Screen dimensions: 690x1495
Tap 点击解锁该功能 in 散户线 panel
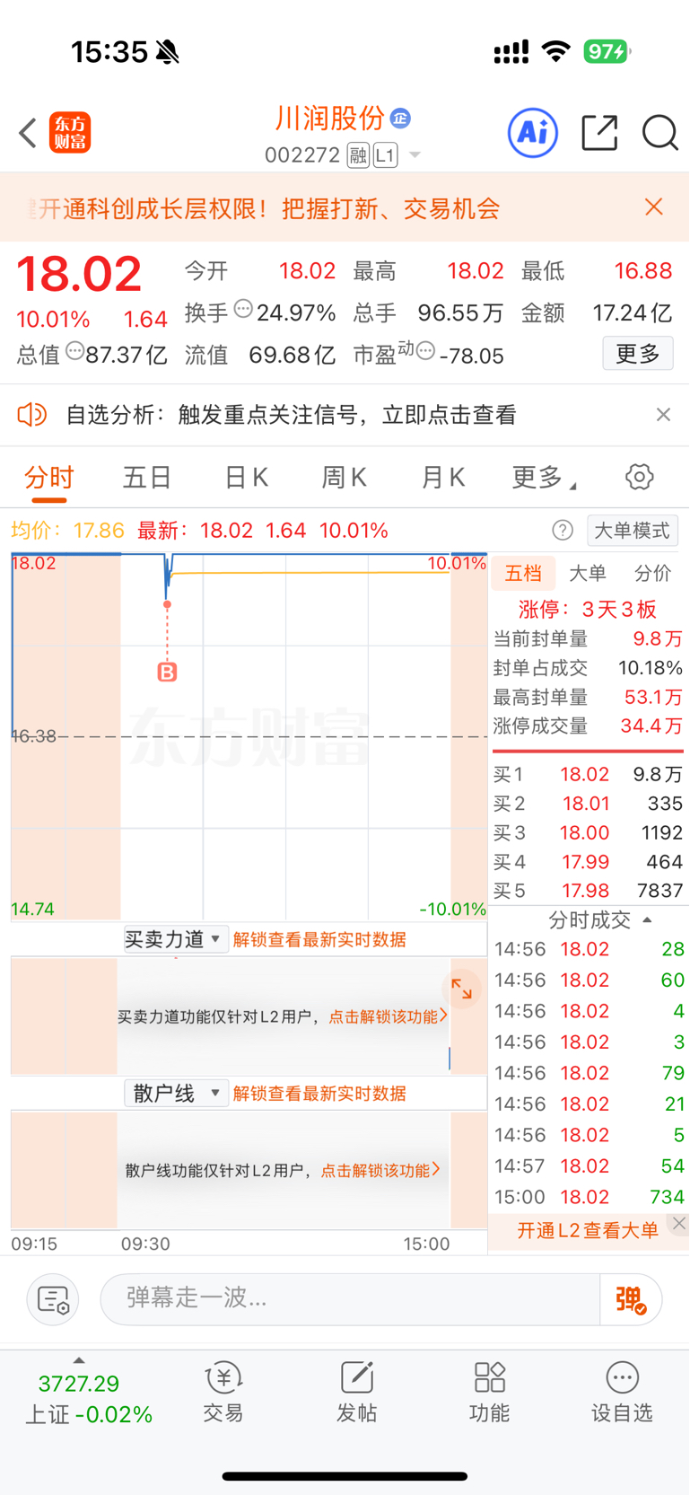point(380,1170)
